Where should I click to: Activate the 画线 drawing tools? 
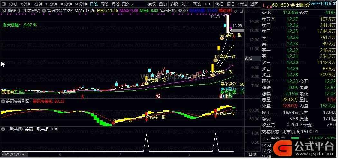click(x=196, y=4)
